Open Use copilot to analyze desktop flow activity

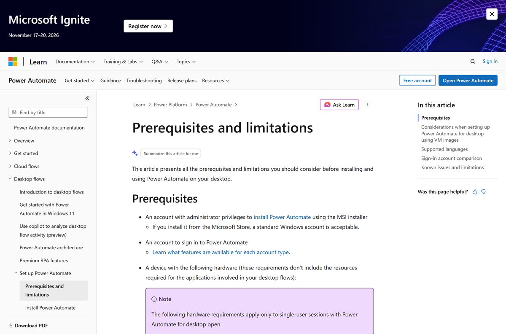click(x=53, y=231)
